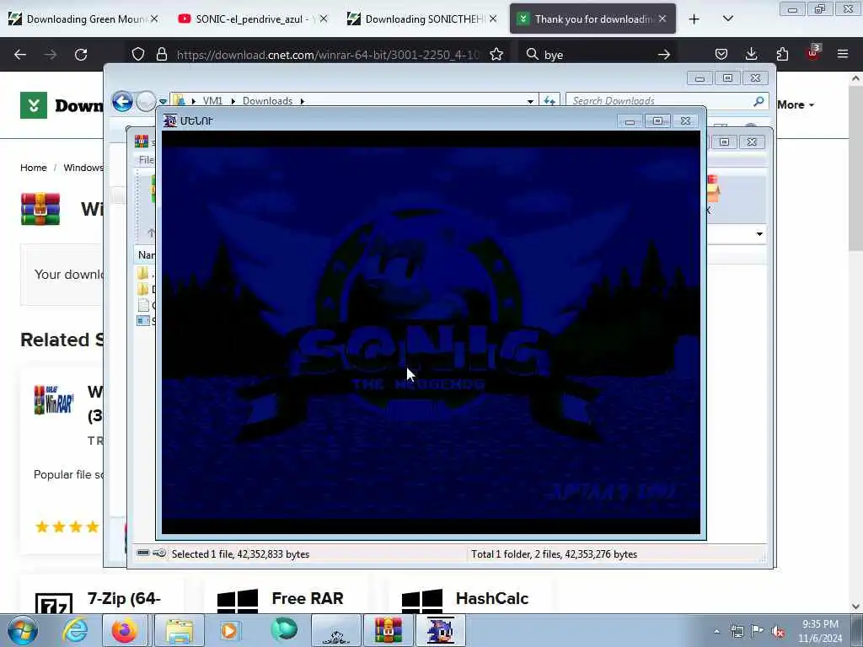This screenshot has height=647, width=863.
Task: Follow the Windows breadcrumb link
Action: (x=83, y=168)
